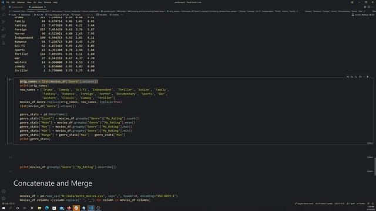Viewport: 376px width, 211px height.
Task: Open the Search view in activity bar
Action: pos(4,15)
